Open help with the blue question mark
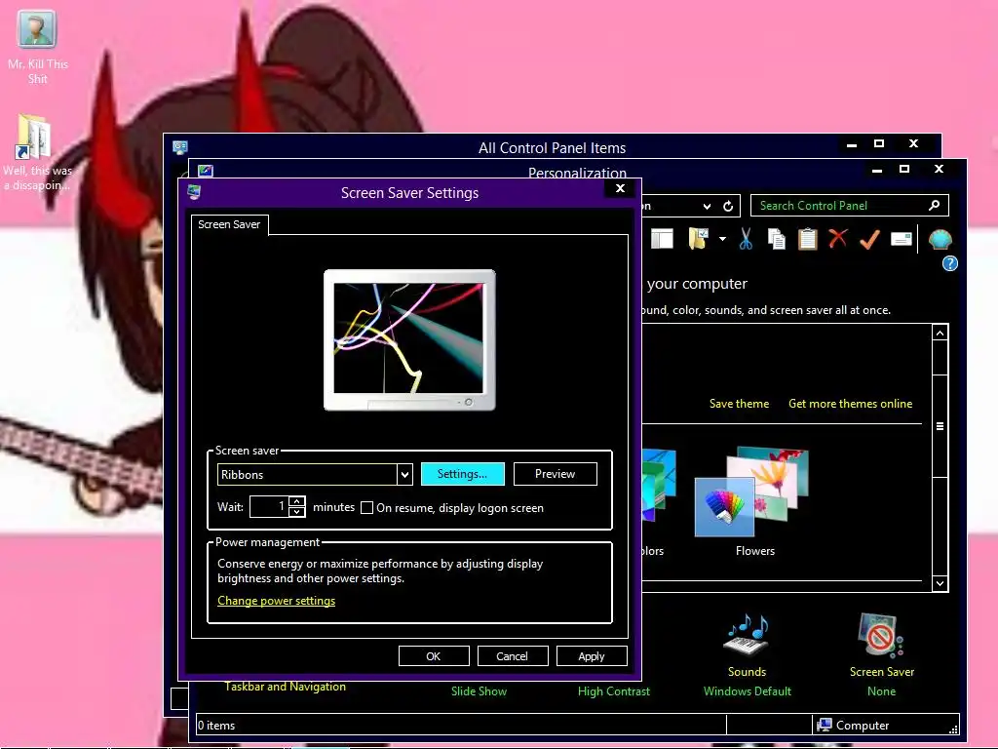The width and height of the screenshot is (998, 749). click(949, 263)
